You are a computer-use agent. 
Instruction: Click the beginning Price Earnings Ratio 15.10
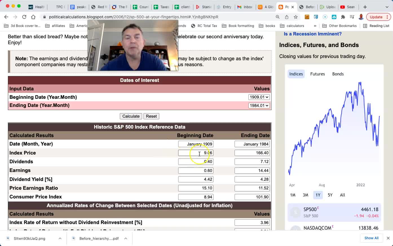click(196, 188)
